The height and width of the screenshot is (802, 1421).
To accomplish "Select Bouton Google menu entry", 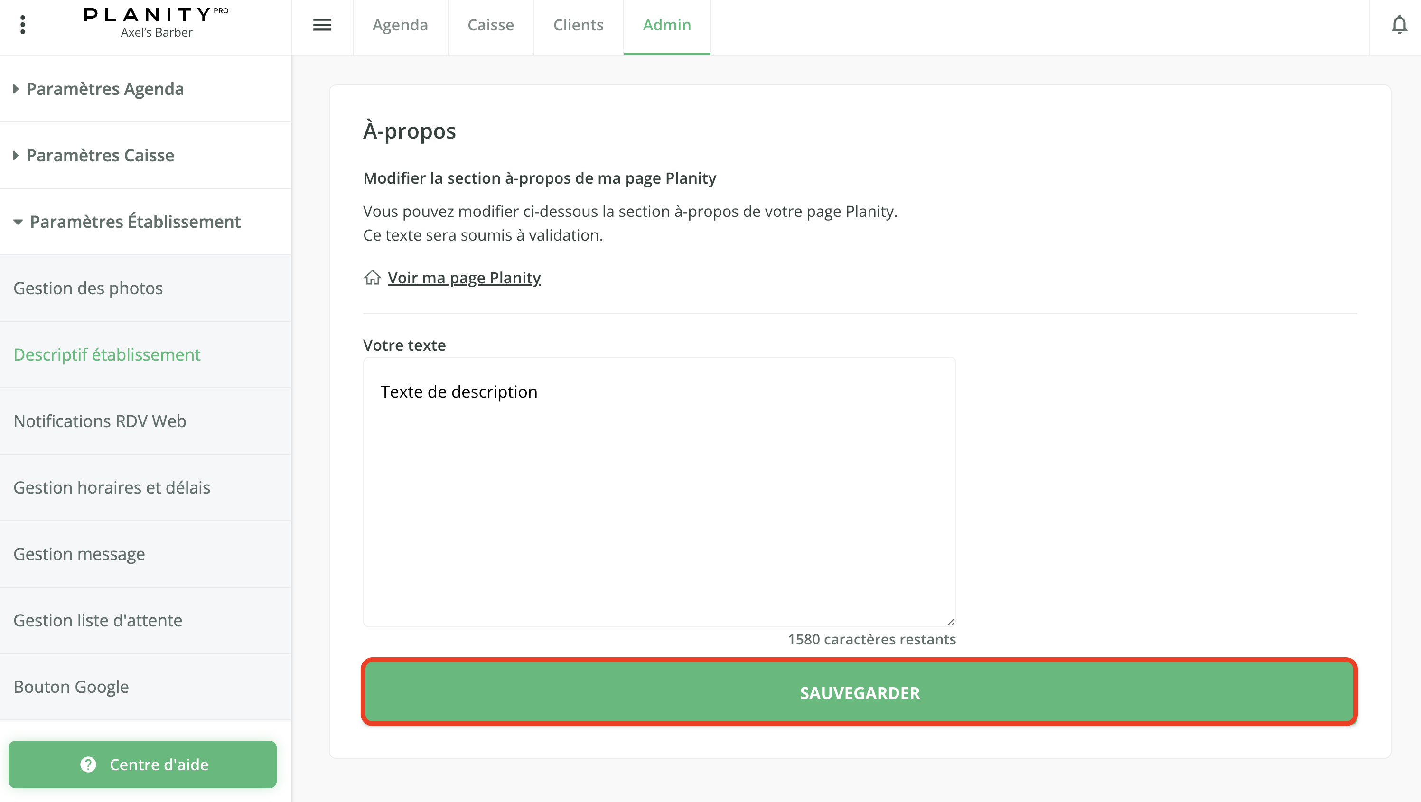I will click(71, 687).
